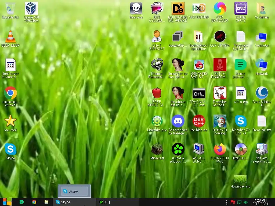Select the BEEP BEEP VLC cone icon

point(10,36)
